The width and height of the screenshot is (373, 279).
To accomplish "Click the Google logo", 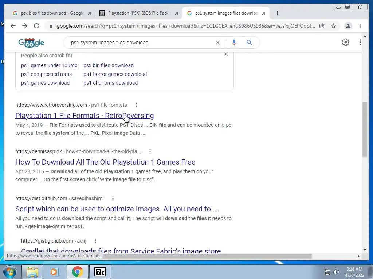I will tap(31, 43).
